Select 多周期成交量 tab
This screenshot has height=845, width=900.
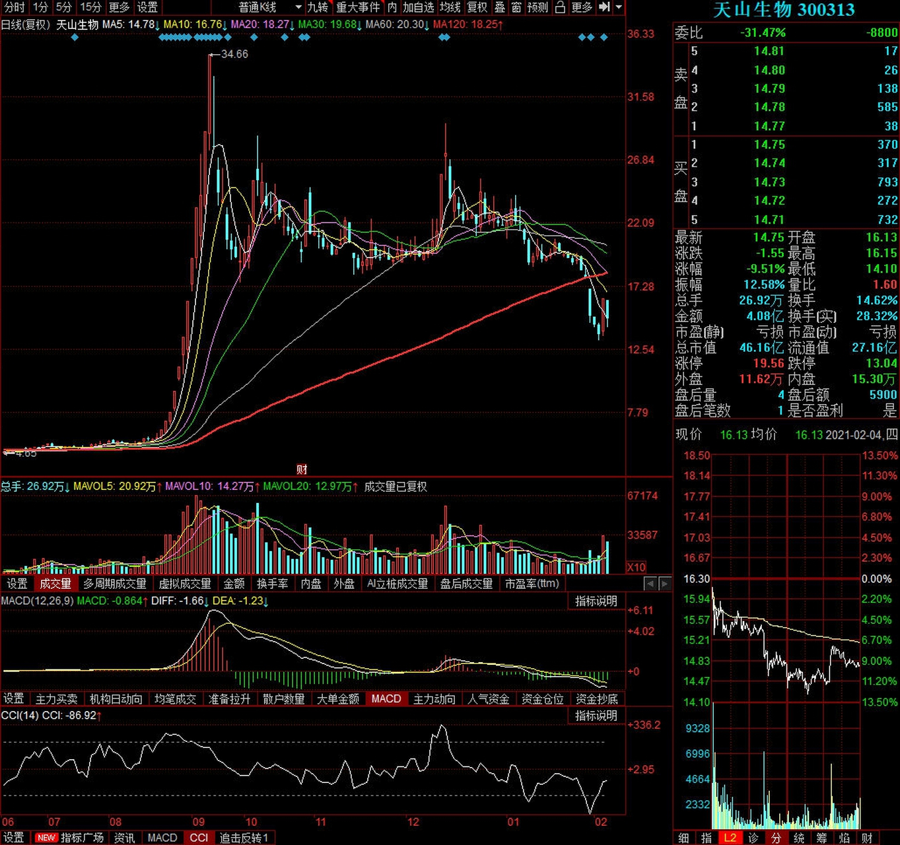(114, 584)
